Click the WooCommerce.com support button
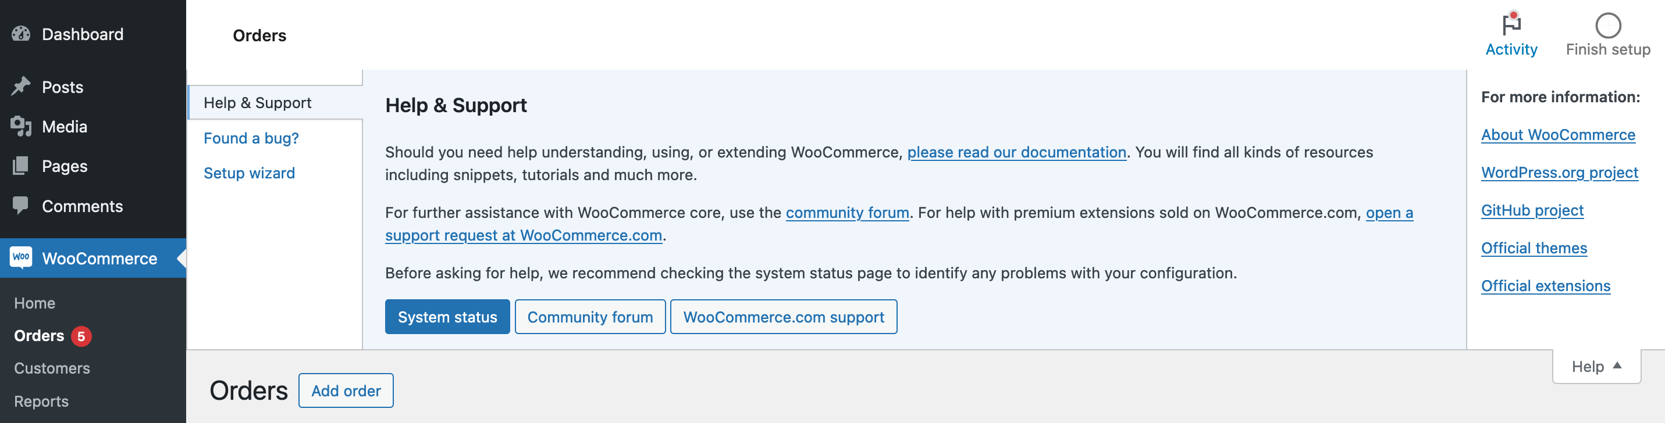 point(784,317)
